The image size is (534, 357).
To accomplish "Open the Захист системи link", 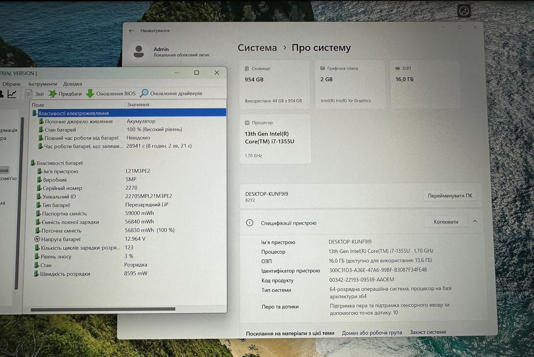I will pos(428,332).
